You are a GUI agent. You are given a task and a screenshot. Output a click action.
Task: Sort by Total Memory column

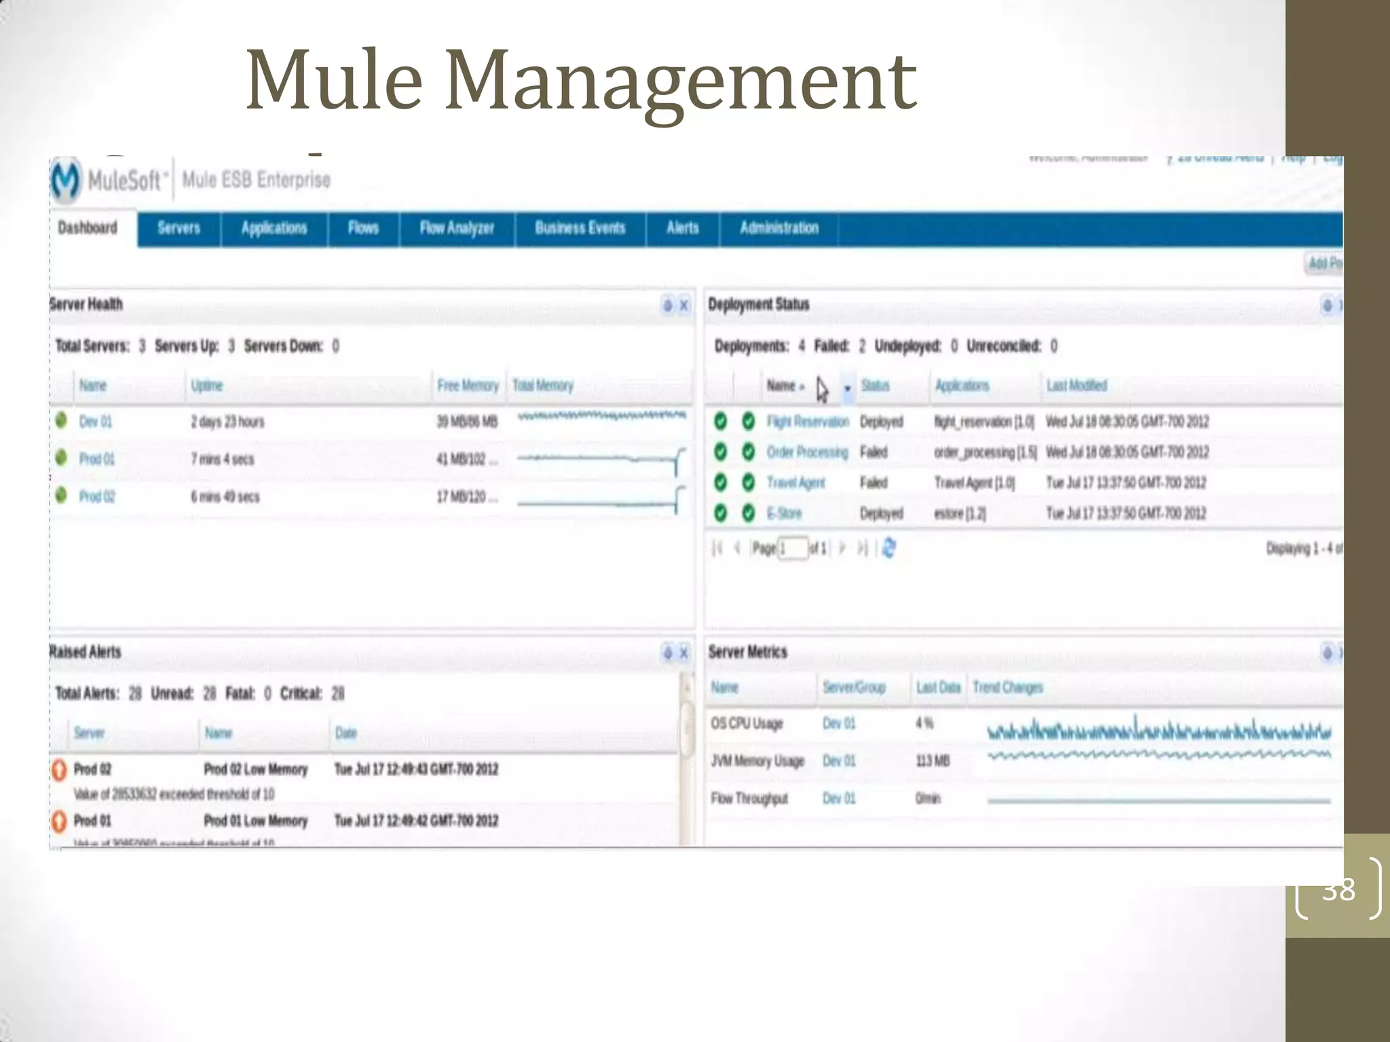tap(543, 386)
